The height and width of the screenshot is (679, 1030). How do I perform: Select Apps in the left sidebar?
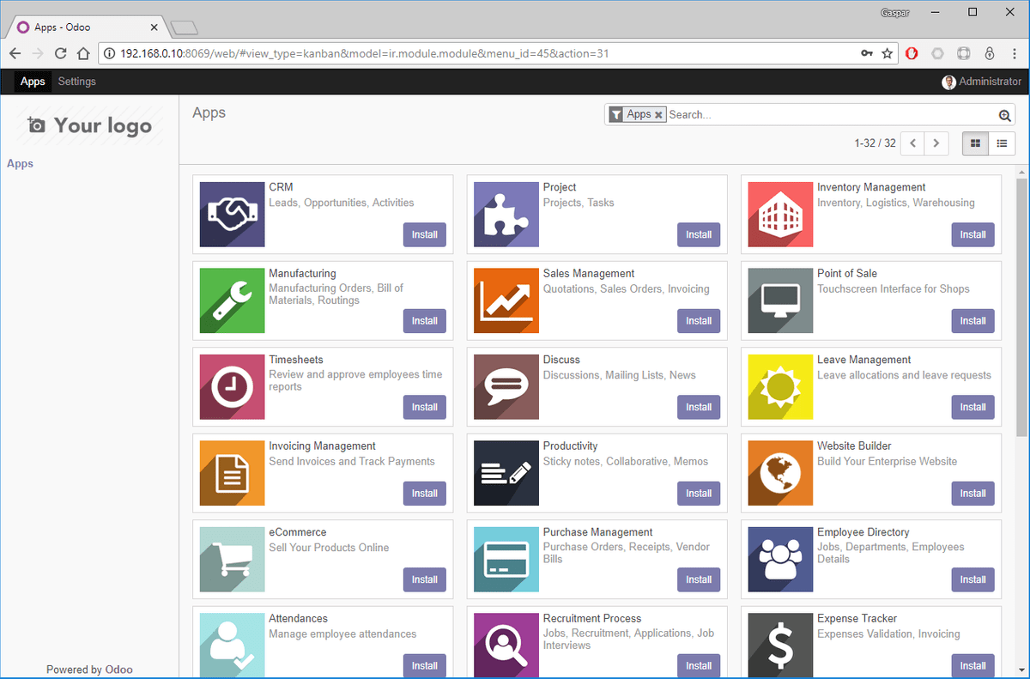[20, 163]
